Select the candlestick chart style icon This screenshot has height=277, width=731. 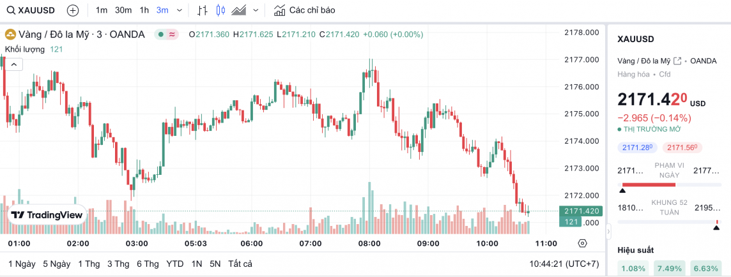(x=221, y=10)
